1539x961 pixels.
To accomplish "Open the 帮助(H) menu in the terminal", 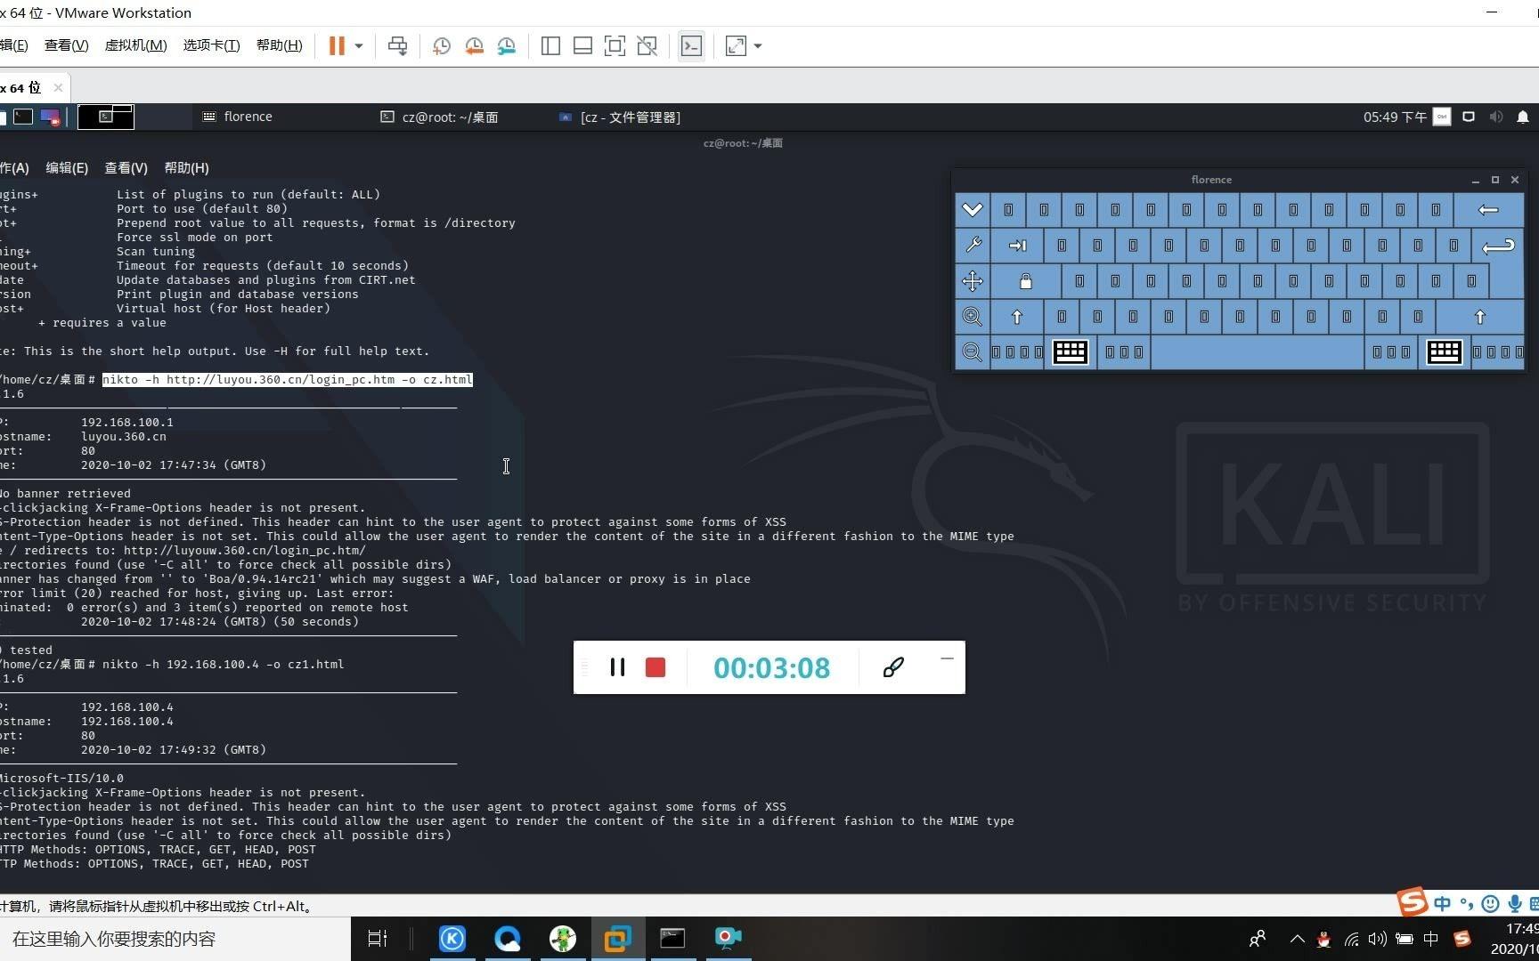I will click(187, 168).
